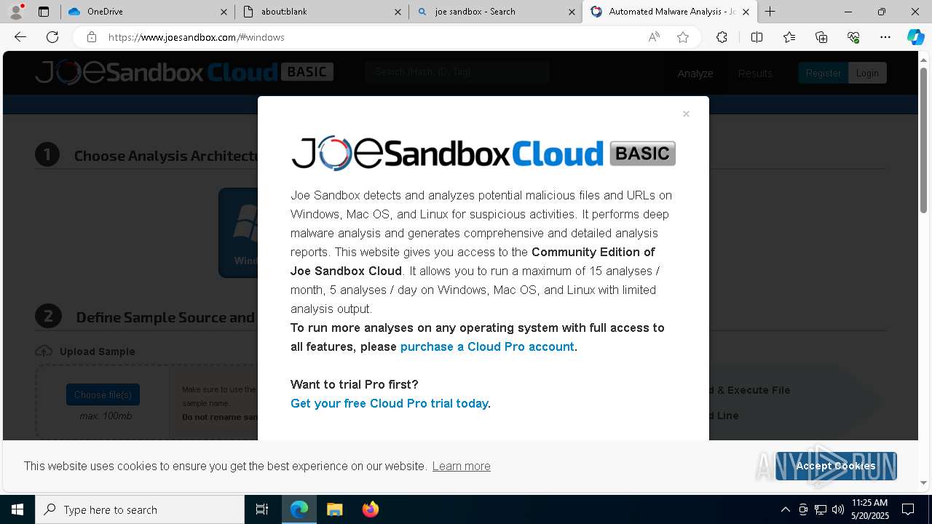932x524 pixels.
Task: Open network status tray icon
Action: coord(821,509)
